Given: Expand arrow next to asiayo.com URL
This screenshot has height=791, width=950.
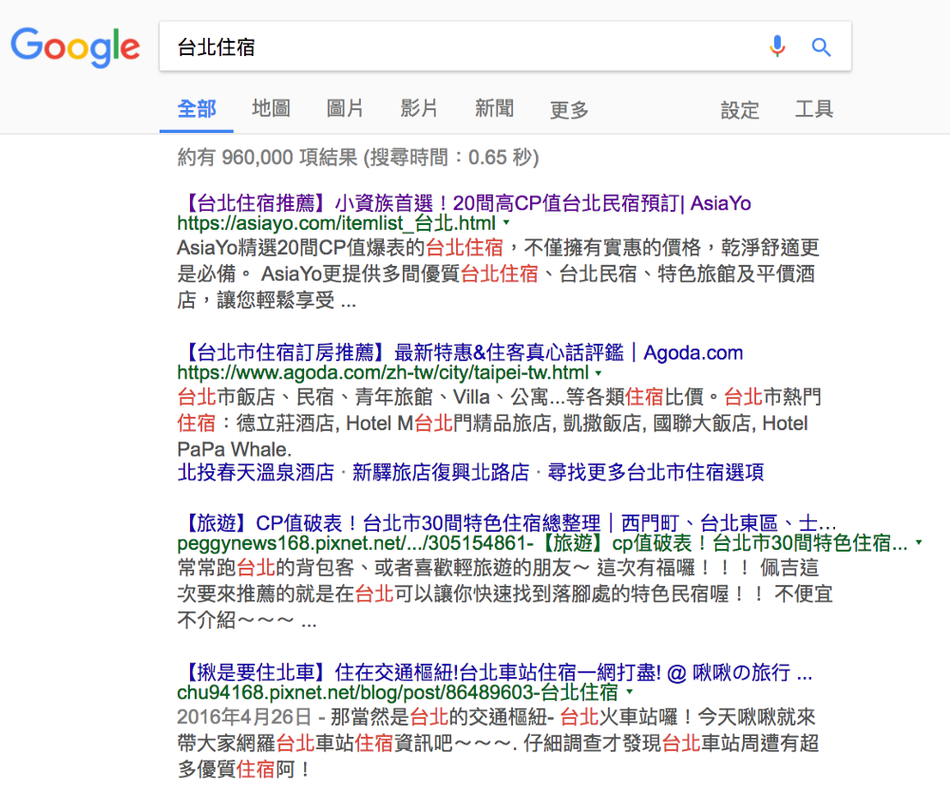Looking at the screenshot, I should 506,223.
